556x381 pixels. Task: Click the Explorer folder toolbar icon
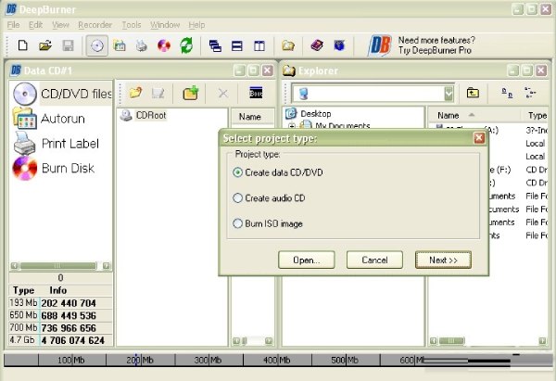[x=288, y=45]
